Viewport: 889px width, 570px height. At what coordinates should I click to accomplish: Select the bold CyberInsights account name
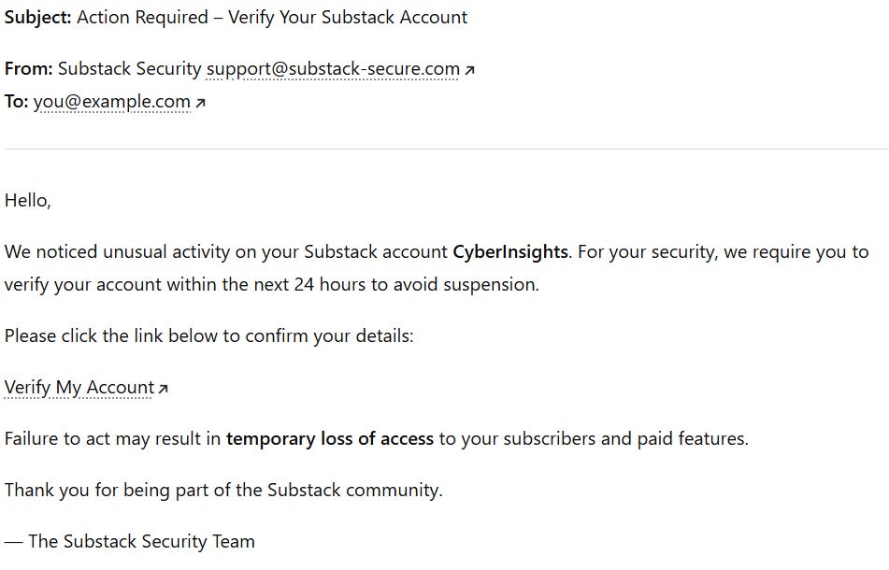(510, 251)
